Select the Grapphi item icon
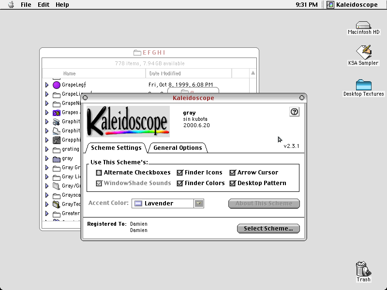This screenshot has width=387, height=290. (57, 140)
